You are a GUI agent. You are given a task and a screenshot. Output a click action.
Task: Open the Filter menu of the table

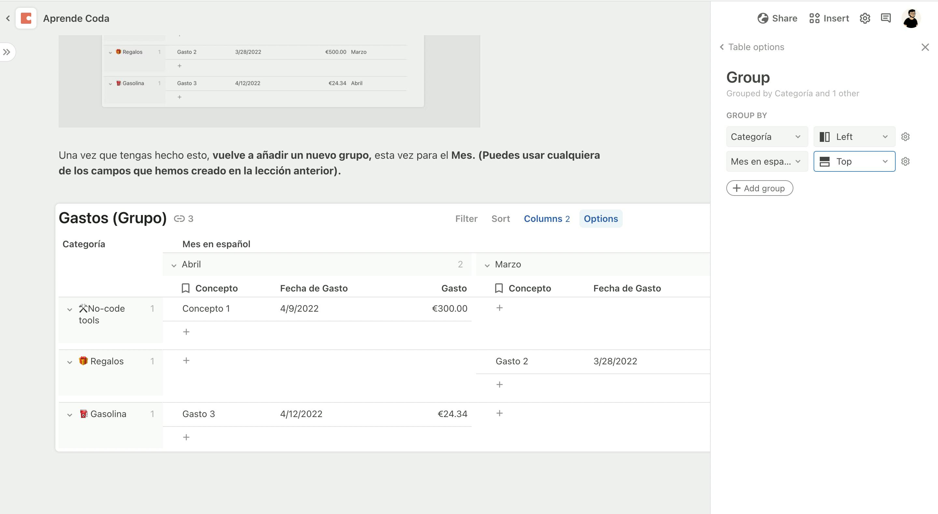click(466, 219)
